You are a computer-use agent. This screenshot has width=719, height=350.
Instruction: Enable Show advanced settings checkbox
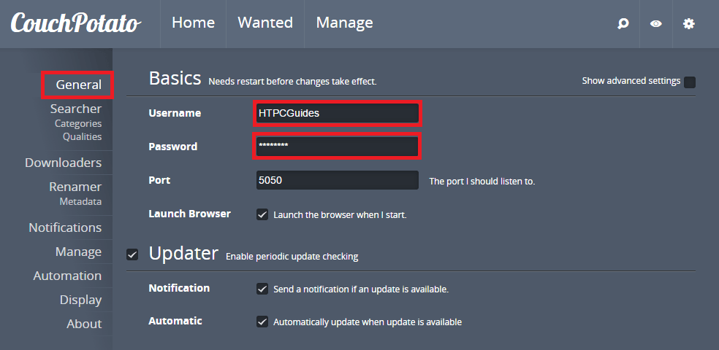690,82
